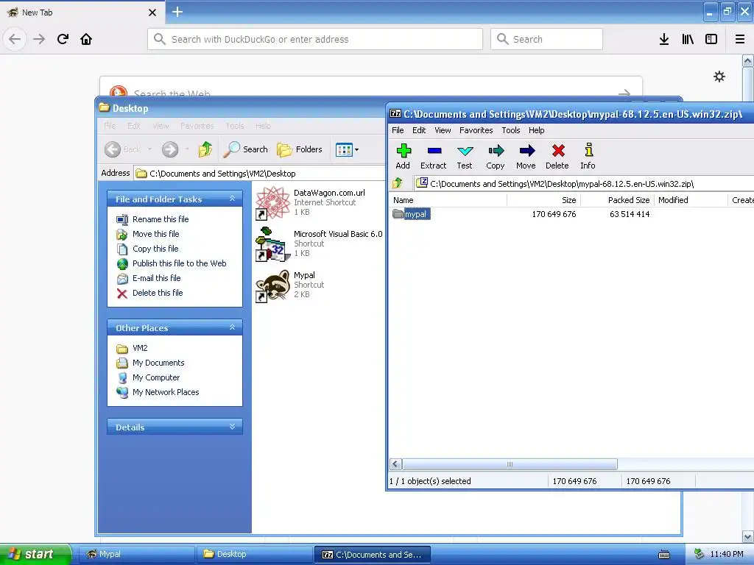
Task: Open the 7-Zip Help menu
Action: [536, 130]
